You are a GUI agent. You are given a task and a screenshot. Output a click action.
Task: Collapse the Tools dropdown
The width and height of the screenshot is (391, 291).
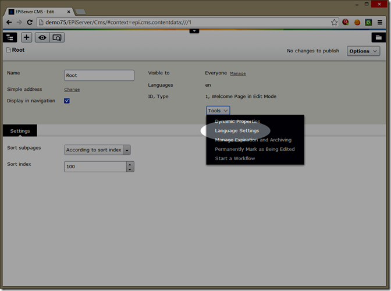218,110
